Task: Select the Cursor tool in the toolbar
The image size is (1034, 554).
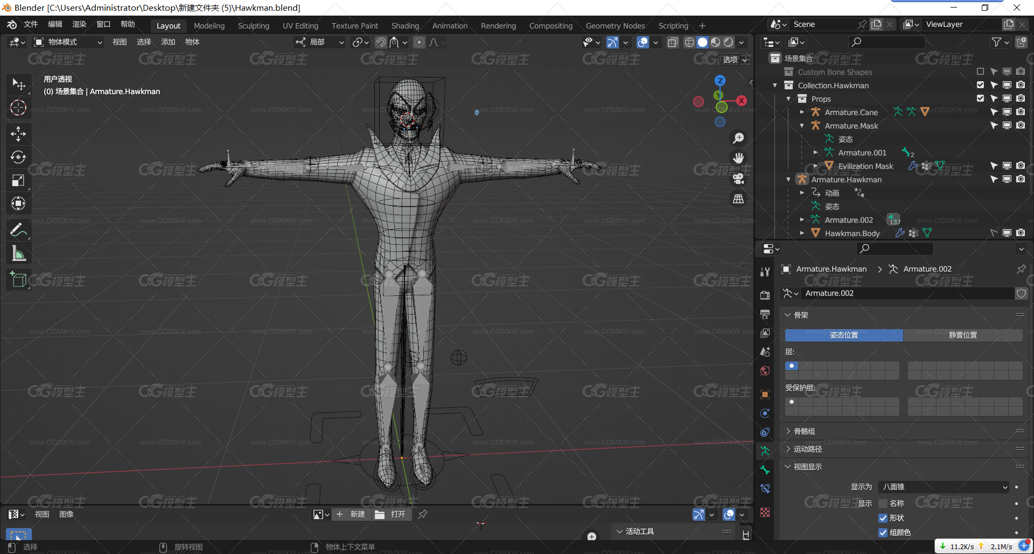Action: click(x=18, y=108)
